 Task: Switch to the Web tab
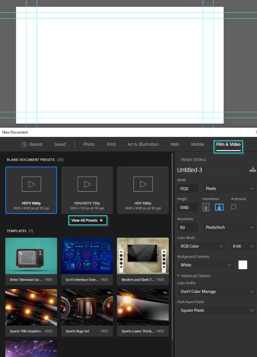[175, 144]
